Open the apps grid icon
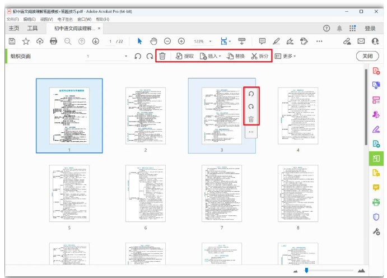387x278 pixels. (352, 29)
